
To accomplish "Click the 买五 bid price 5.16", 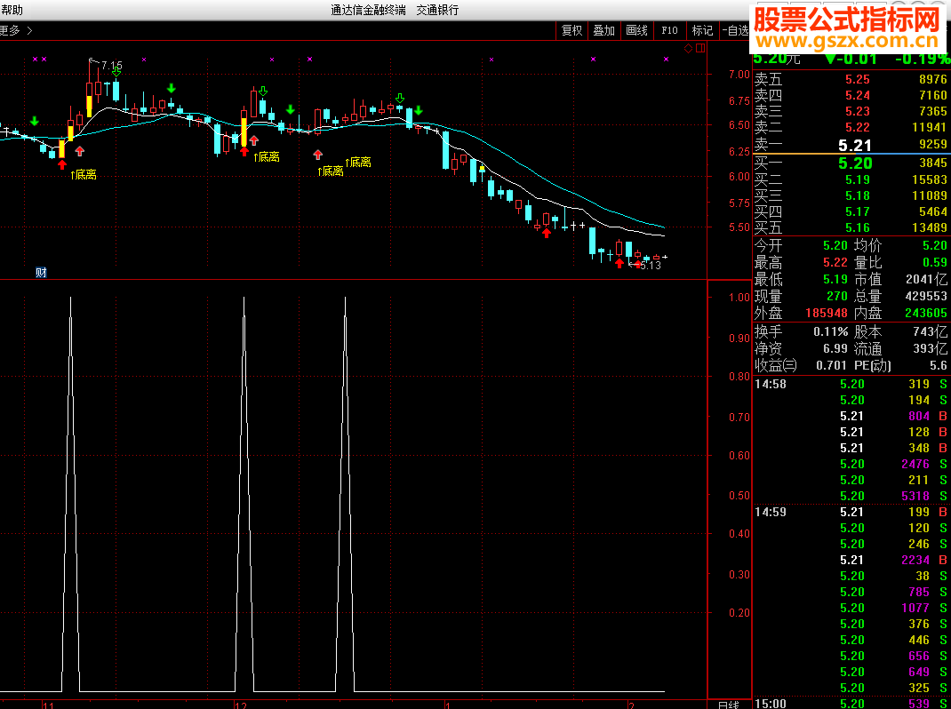I will [x=858, y=227].
